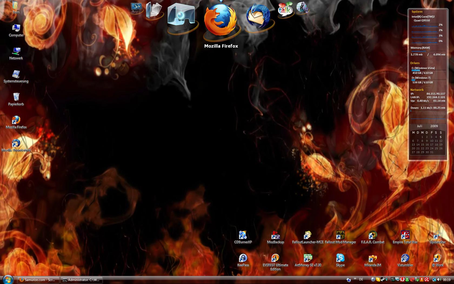
Task: Click the show desktop icon left of the chevron
Action: 349,280
